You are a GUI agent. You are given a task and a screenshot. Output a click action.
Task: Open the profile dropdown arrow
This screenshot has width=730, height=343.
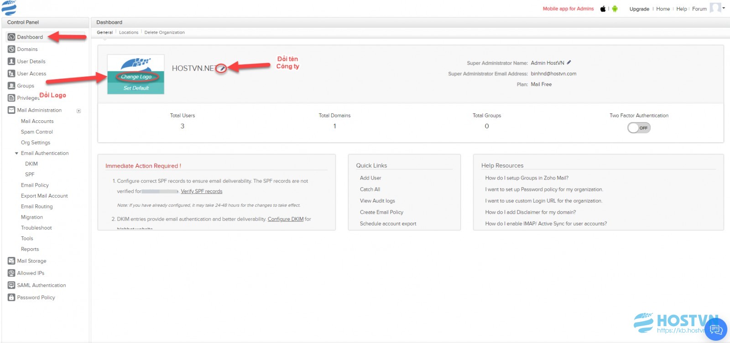click(724, 8)
